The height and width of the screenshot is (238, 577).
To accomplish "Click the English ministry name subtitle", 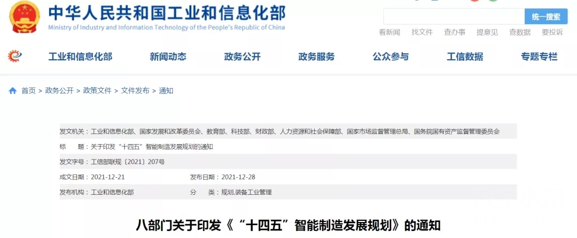I will pyautogui.click(x=166, y=28).
